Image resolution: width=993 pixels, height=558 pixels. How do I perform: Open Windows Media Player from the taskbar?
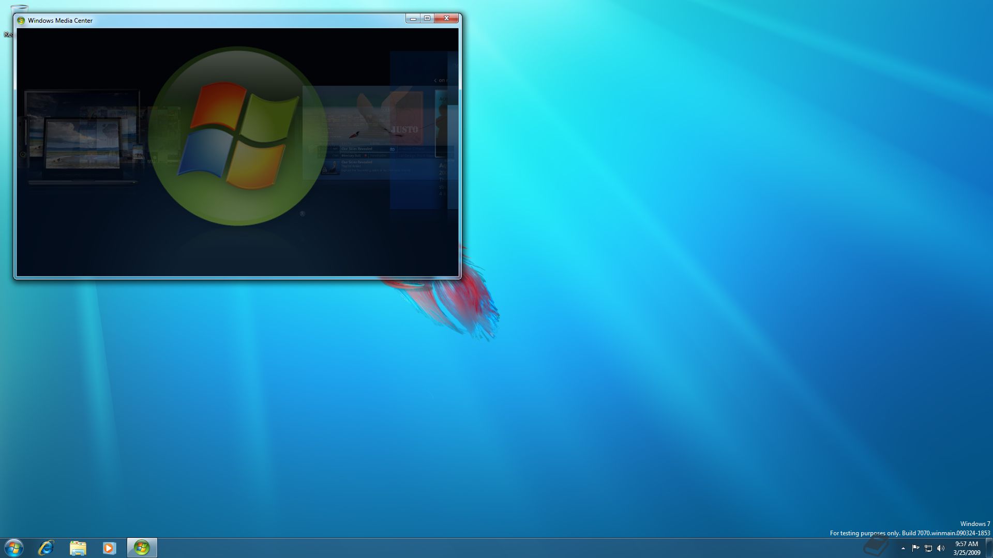(x=109, y=548)
